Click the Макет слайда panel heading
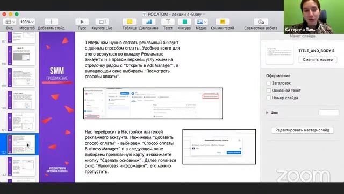 click(x=302, y=36)
